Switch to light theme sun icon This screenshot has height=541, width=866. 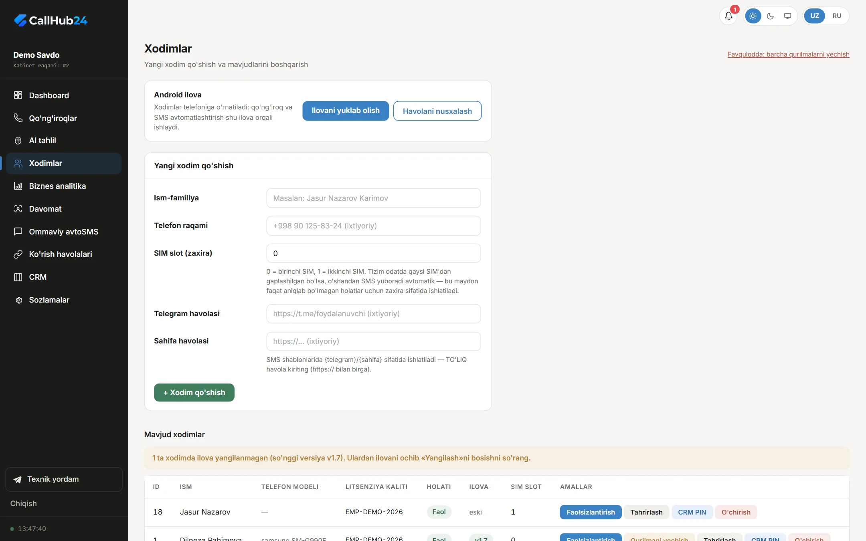pyautogui.click(x=753, y=16)
